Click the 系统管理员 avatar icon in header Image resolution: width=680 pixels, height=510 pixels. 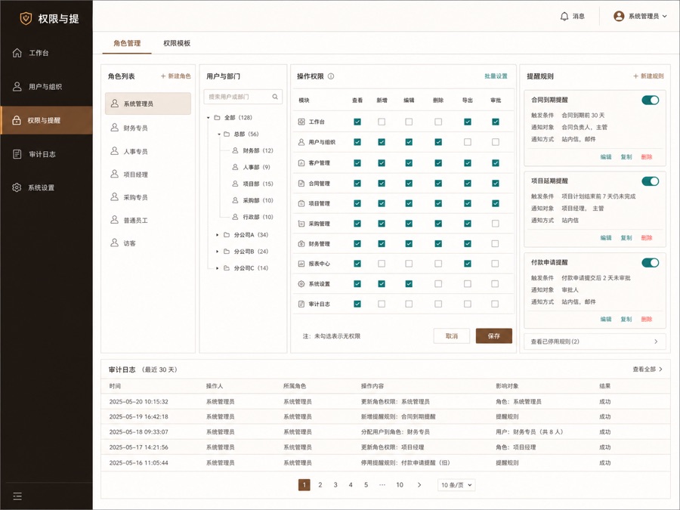pos(619,16)
